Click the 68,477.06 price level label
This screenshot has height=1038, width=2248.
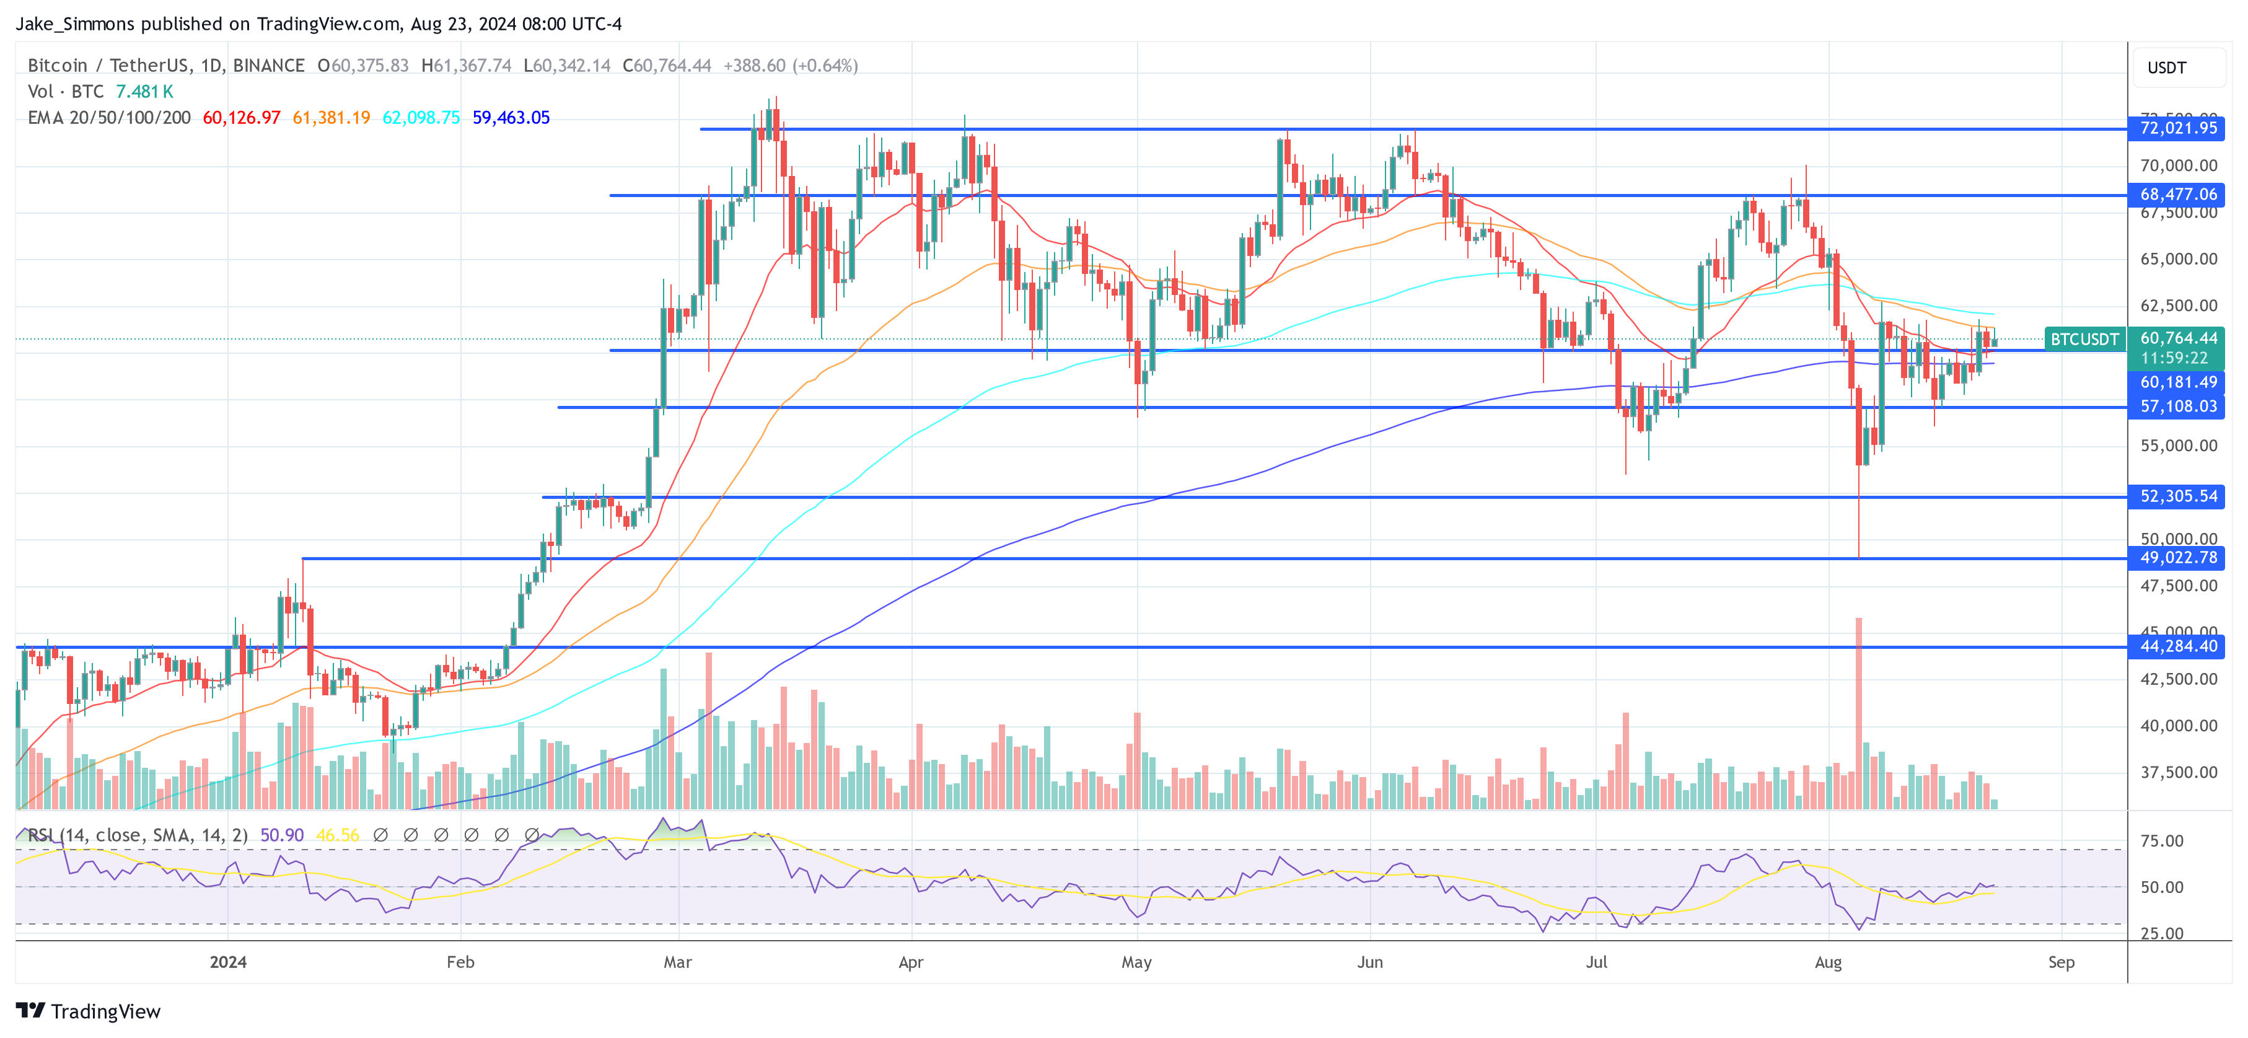(2177, 195)
